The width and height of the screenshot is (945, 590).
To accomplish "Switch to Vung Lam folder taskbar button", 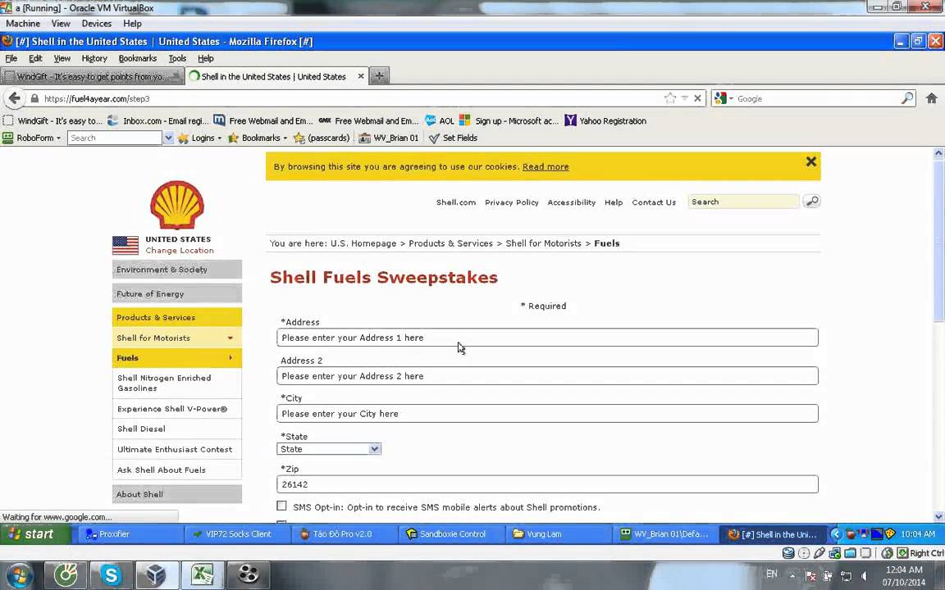I will pyautogui.click(x=558, y=534).
